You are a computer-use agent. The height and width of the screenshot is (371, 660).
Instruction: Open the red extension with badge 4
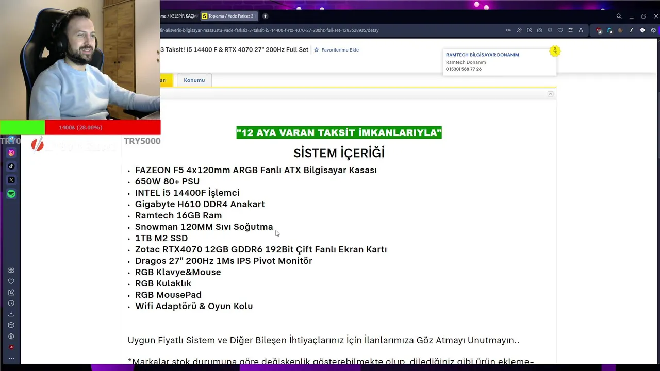[599, 30]
